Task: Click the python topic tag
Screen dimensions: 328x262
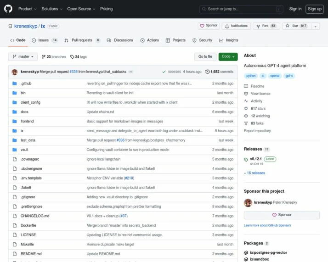Action: click(x=251, y=76)
